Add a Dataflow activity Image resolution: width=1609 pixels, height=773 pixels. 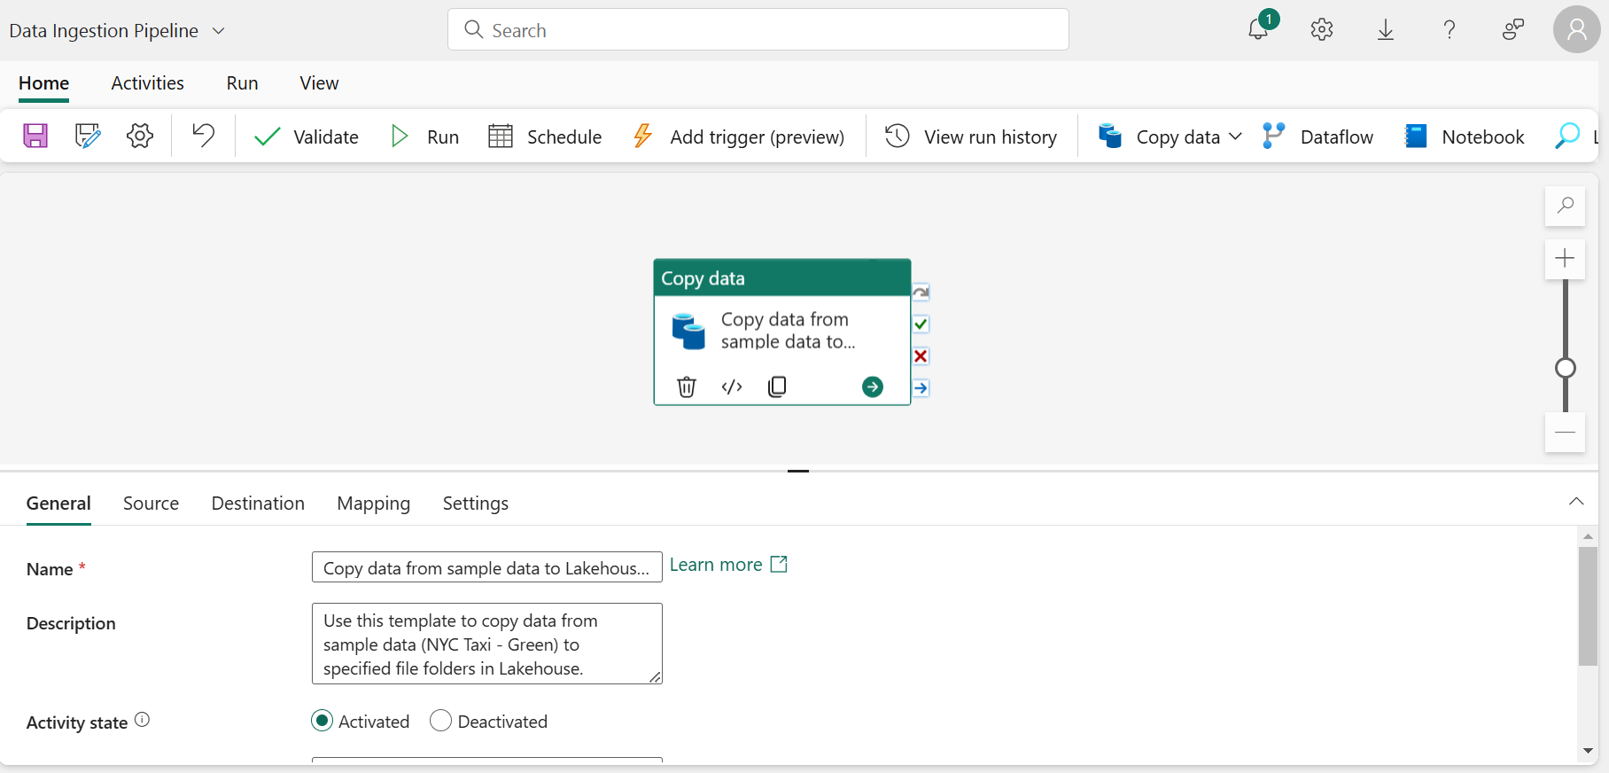[x=1318, y=137]
